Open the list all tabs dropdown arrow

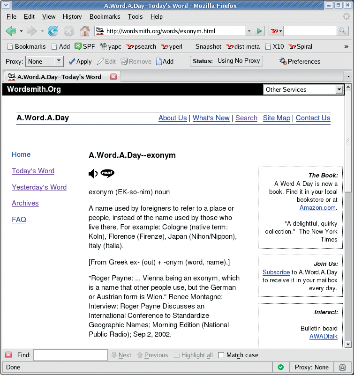point(348,76)
